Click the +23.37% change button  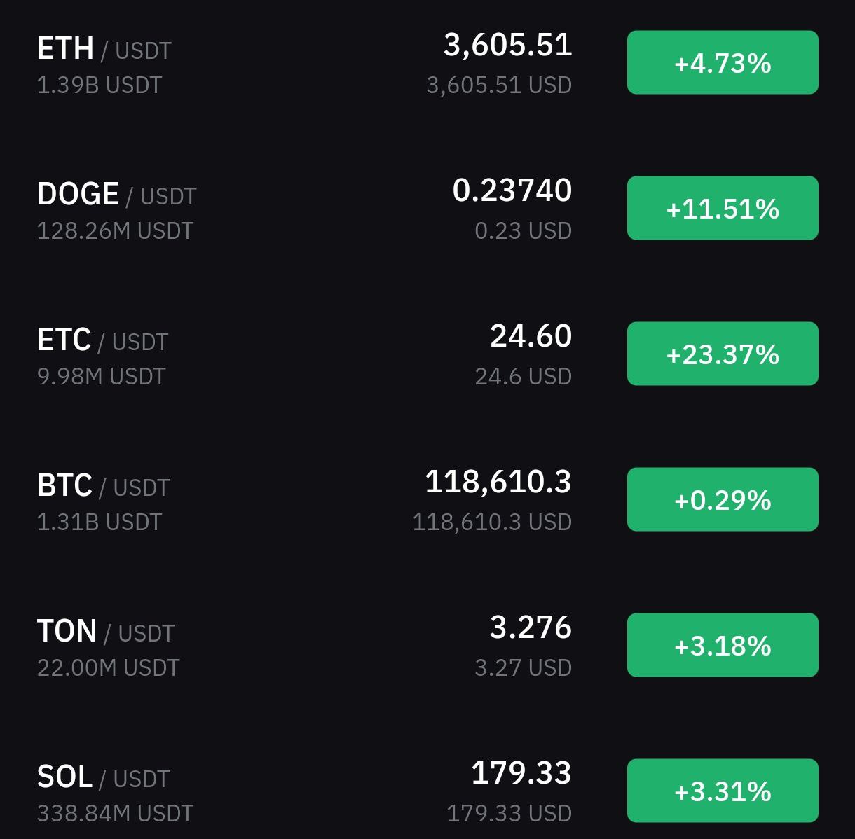coord(723,354)
